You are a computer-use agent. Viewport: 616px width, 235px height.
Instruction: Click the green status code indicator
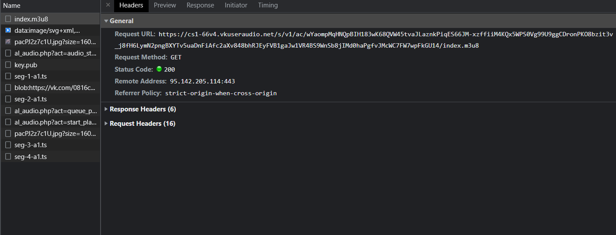(x=159, y=69)
